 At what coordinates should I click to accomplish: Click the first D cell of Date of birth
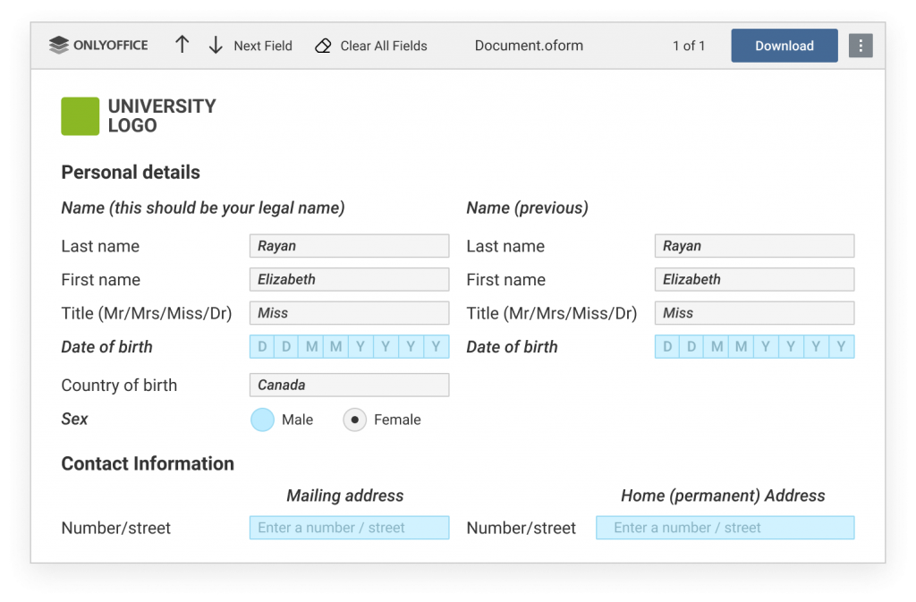coord(261,346)
